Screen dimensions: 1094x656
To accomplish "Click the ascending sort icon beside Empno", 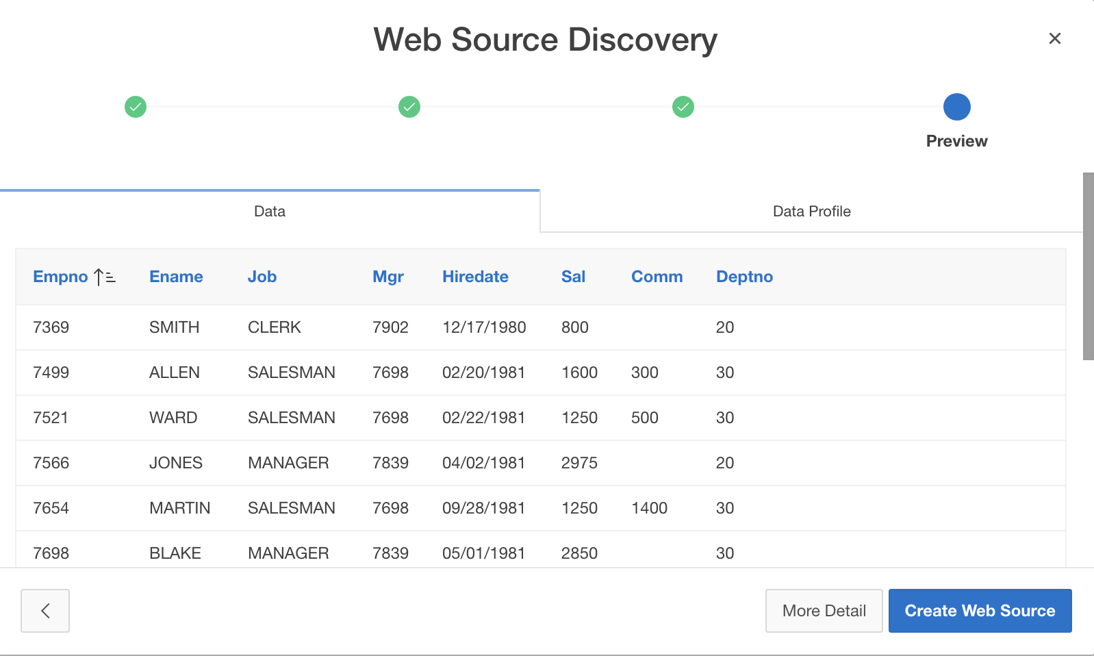I will click(x=105, y=277).
